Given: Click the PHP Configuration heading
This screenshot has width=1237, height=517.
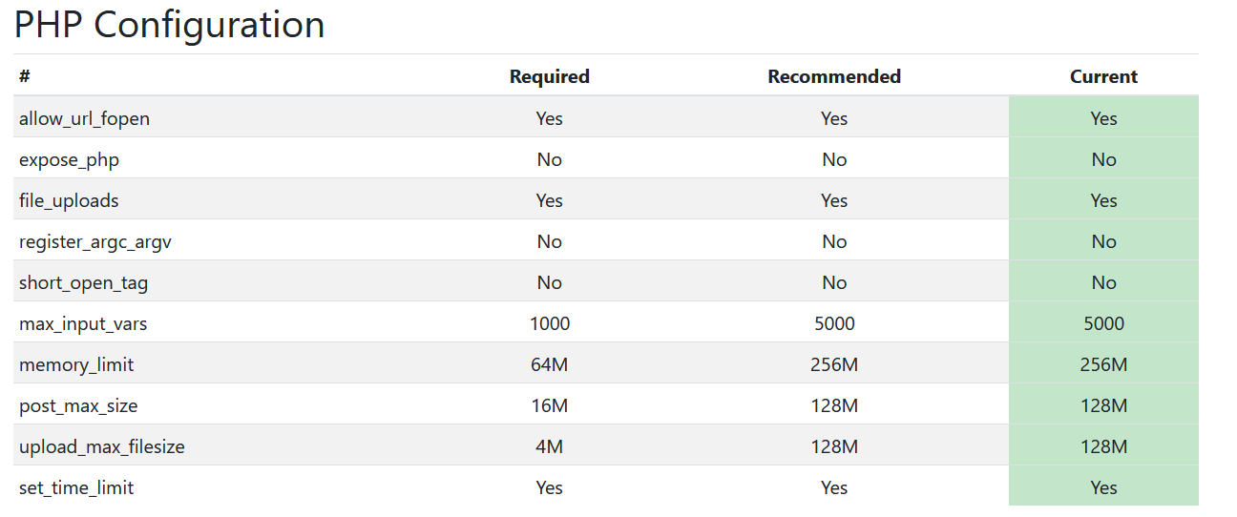Looking at the screenshot, I should 170,25.
